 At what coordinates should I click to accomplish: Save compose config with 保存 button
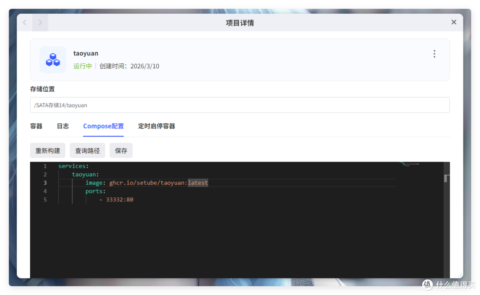121,150
